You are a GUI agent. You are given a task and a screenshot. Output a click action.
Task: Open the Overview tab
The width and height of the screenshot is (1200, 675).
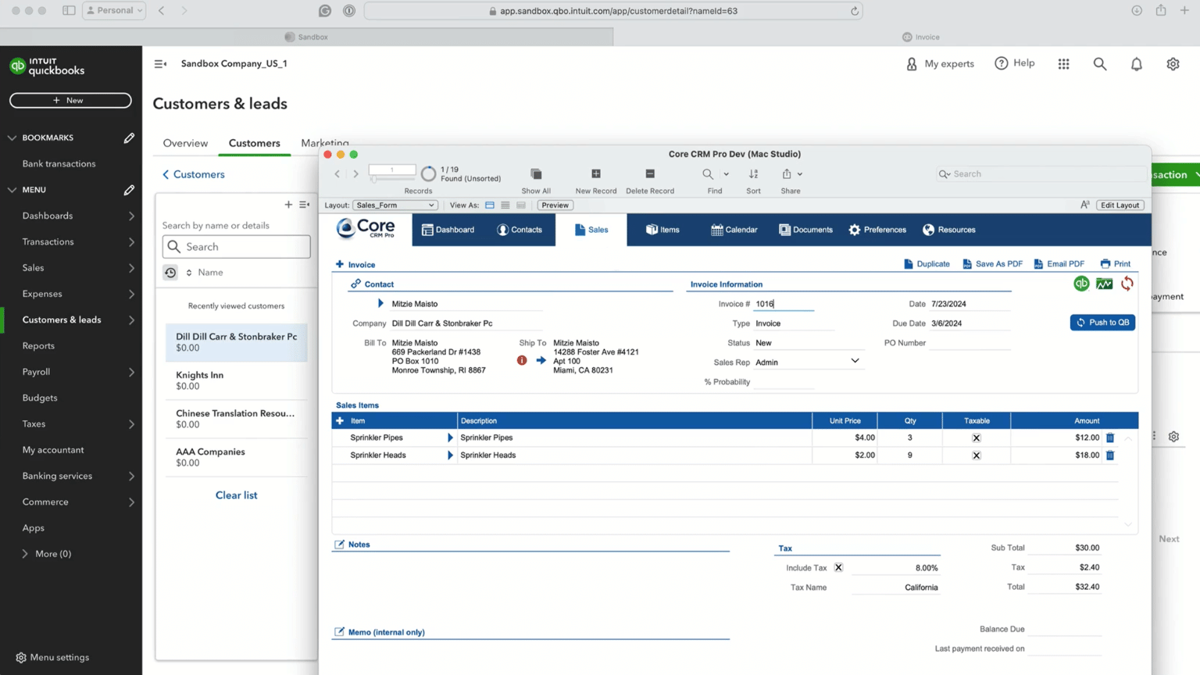tap(185, 143)
